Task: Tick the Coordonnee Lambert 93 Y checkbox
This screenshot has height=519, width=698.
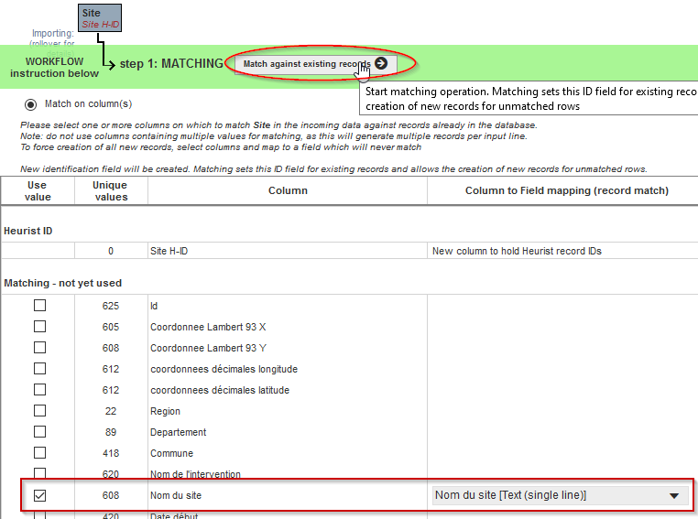Action: point(39,348)
